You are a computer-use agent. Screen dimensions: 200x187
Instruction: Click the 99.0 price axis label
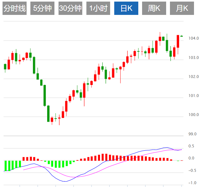(x=192, y=134)
